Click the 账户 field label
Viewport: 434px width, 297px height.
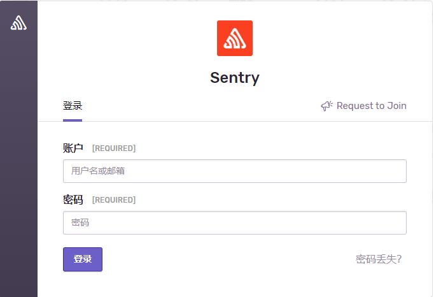click(x=73, y=148)
